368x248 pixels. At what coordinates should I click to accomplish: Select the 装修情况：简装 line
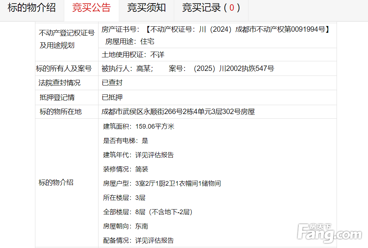click(126, 169)
